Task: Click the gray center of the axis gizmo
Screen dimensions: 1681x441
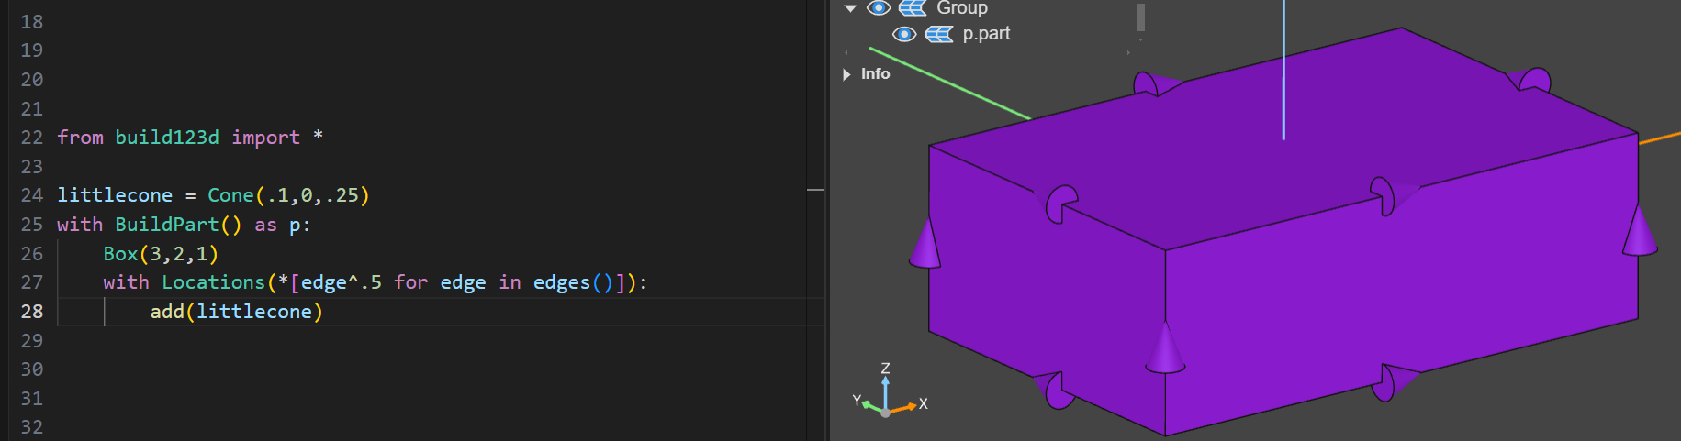Action: point(885,413)
